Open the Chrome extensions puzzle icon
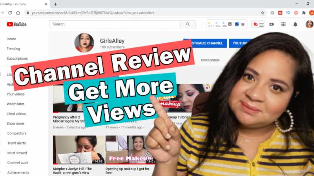Viewport: 314px width, 176px height. click(x=303, y=13)
